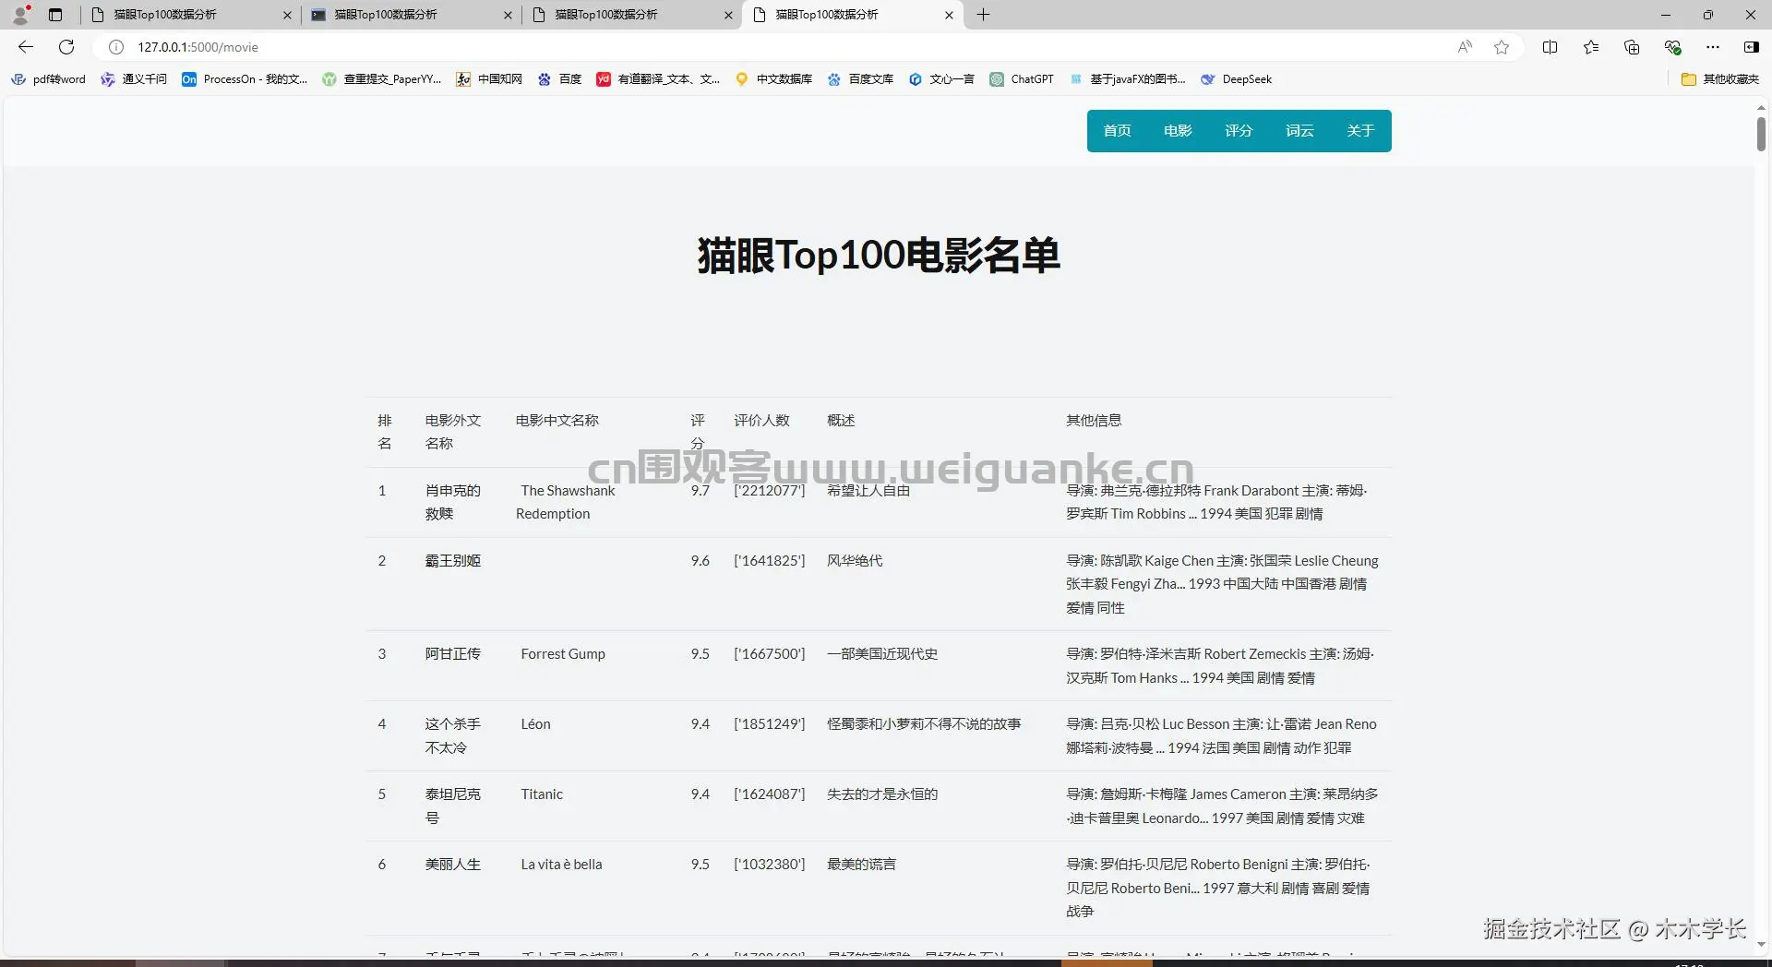This screenshot has width=1772, height=967.
Task: Open the 通义千问 bookmark
Action: click(x=135, y=79)
